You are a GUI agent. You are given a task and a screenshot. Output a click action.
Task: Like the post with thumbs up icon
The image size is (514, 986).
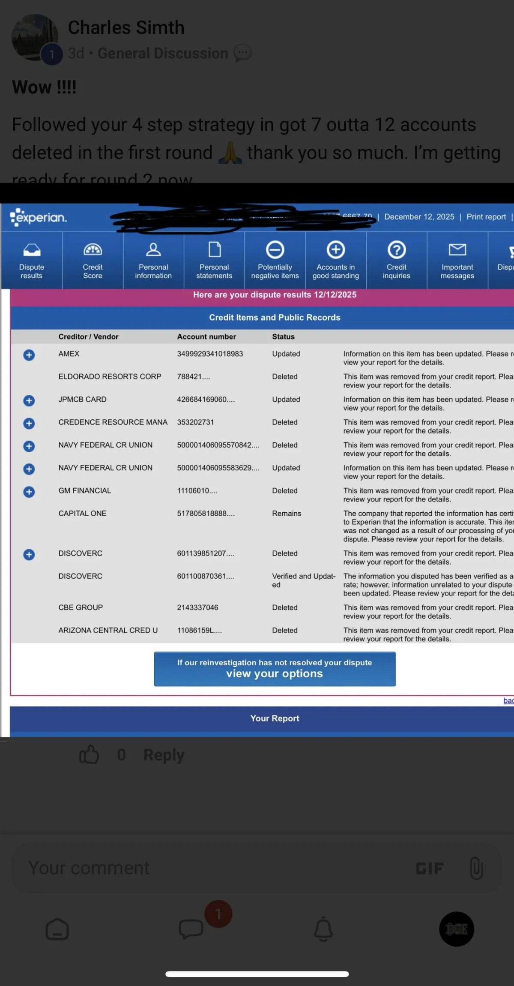(x=89, y=755)
